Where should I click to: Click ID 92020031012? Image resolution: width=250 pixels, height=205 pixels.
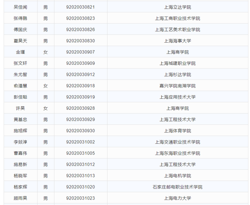click(x=80, y=164)
